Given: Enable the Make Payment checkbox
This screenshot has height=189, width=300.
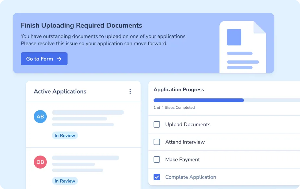Looking at the screenshot, I should (157, 159).
